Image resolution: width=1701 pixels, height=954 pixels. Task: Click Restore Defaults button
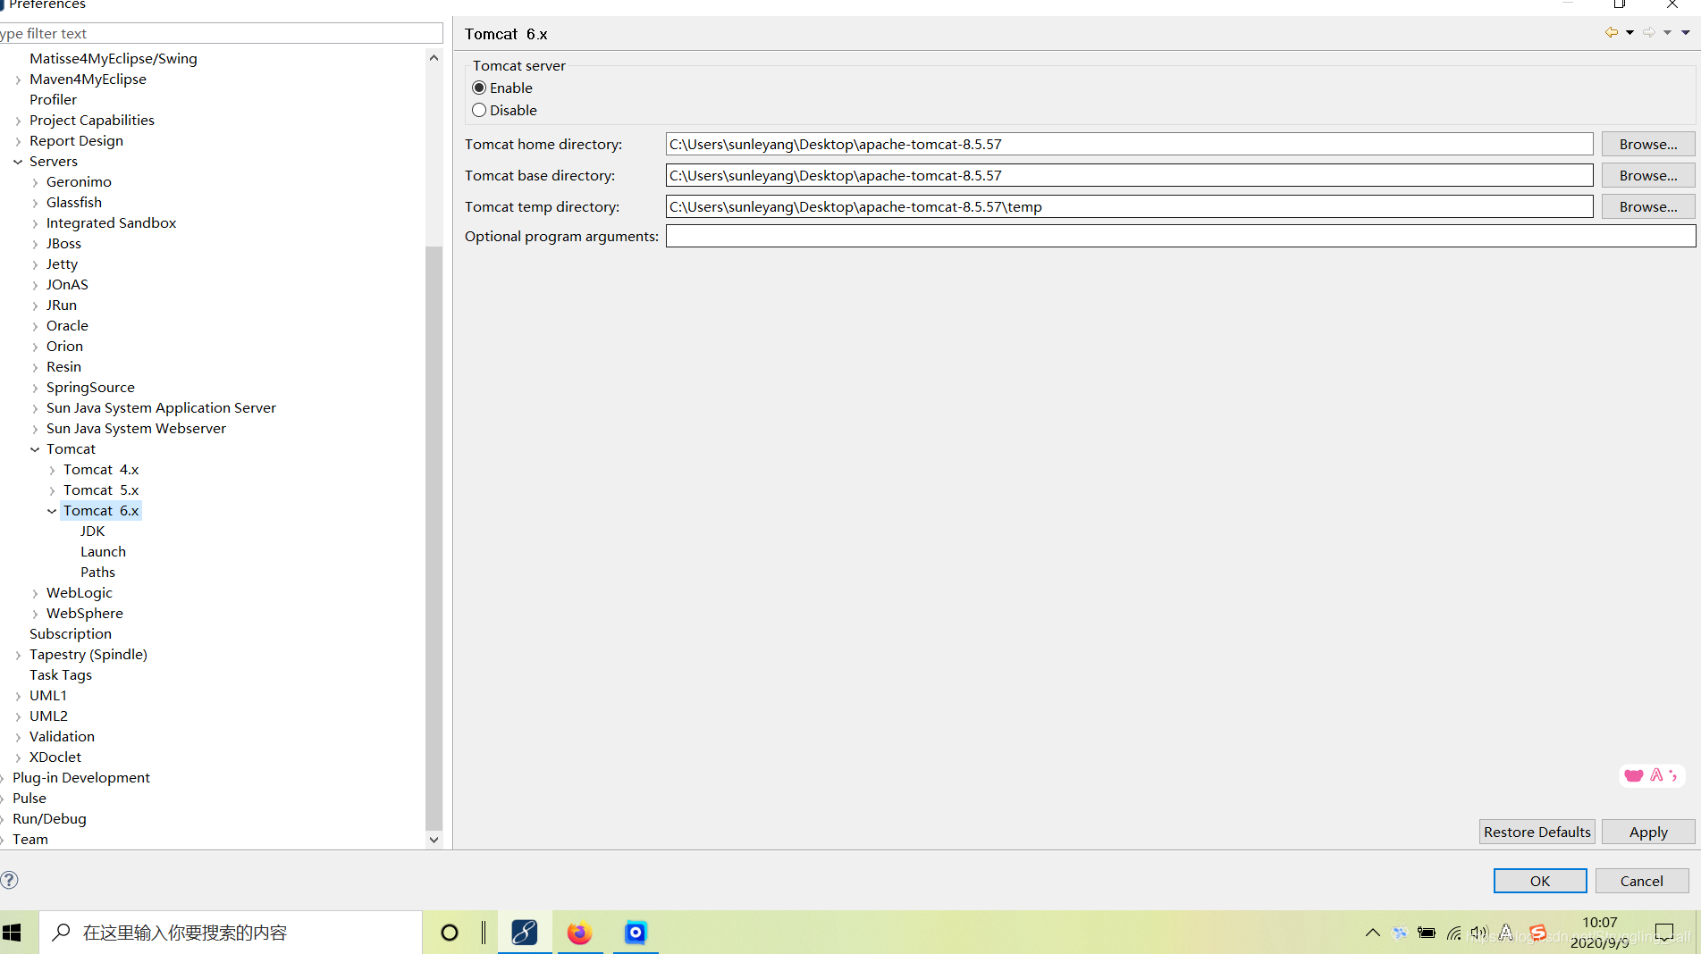tap(1537, 832)
